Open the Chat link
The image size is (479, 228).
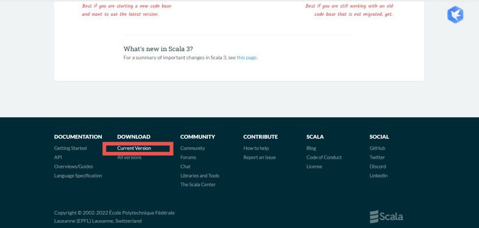click(x=185, y=167)
